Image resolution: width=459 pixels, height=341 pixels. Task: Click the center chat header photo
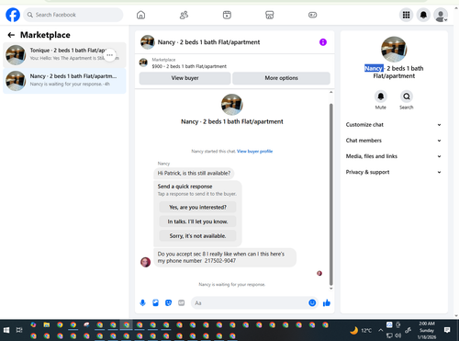point(232,105)
